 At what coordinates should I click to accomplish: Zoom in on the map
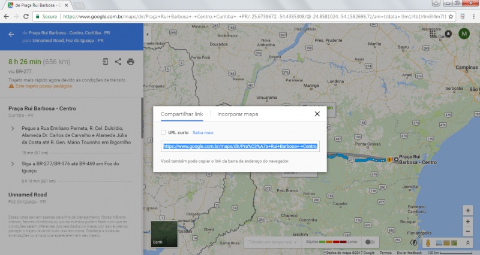467,221
